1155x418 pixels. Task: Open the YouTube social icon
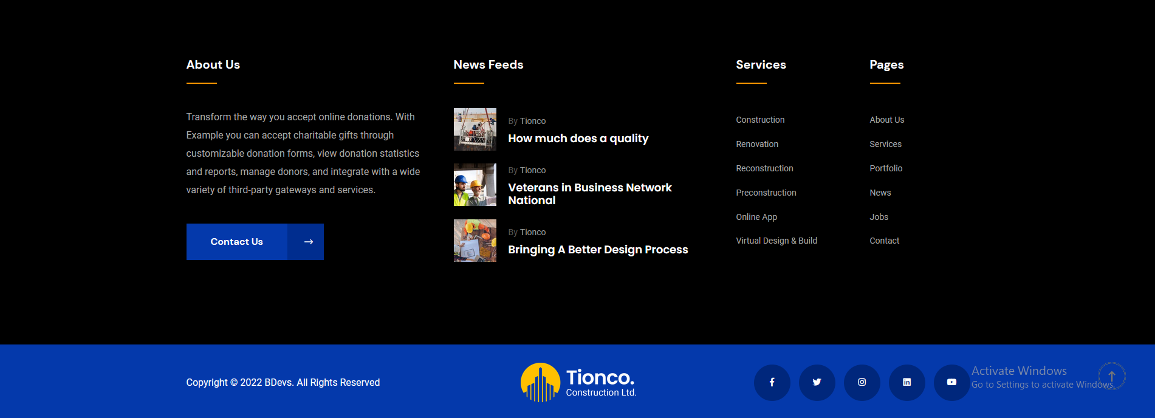[x=951, y=382]
